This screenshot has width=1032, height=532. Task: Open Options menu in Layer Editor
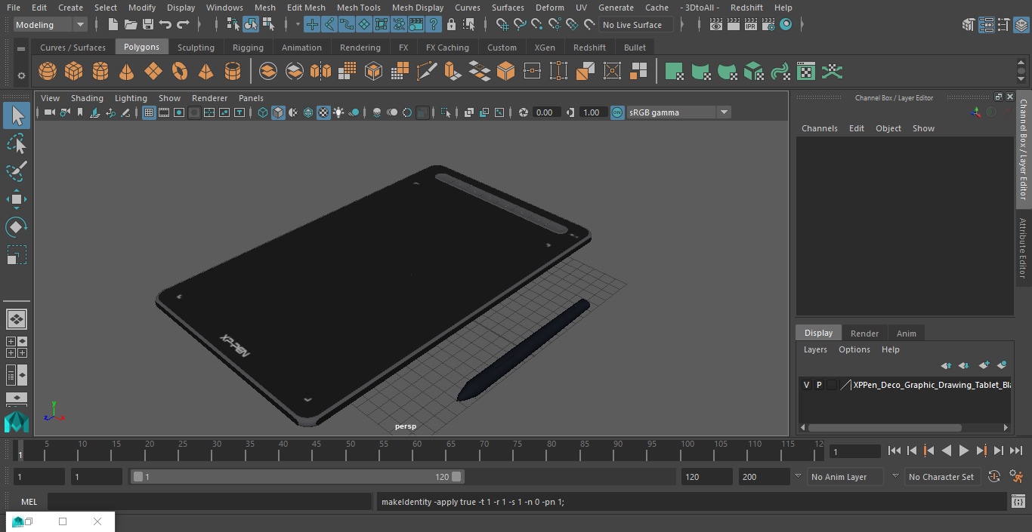(854, 349)
